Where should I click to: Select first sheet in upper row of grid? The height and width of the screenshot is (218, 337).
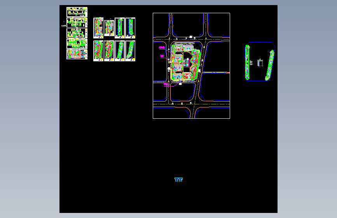coord(98,28)
